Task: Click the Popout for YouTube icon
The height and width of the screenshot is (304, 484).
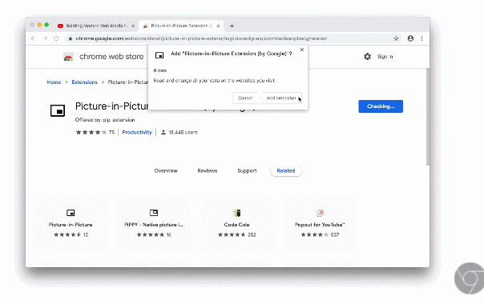Action: (x=320, y=213)
